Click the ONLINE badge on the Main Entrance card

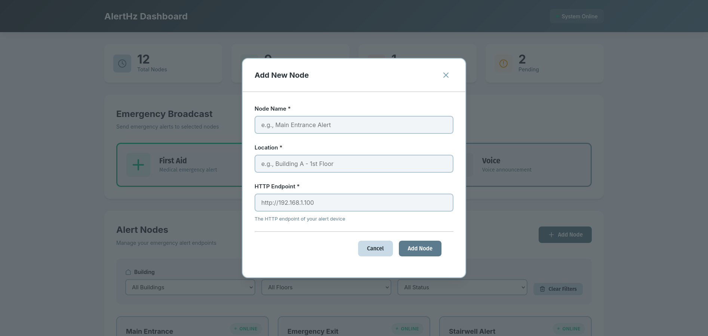coord(246,329)
